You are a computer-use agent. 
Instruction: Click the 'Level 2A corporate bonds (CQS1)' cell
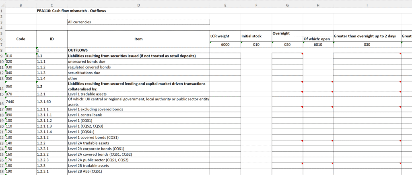click(138, 149)
